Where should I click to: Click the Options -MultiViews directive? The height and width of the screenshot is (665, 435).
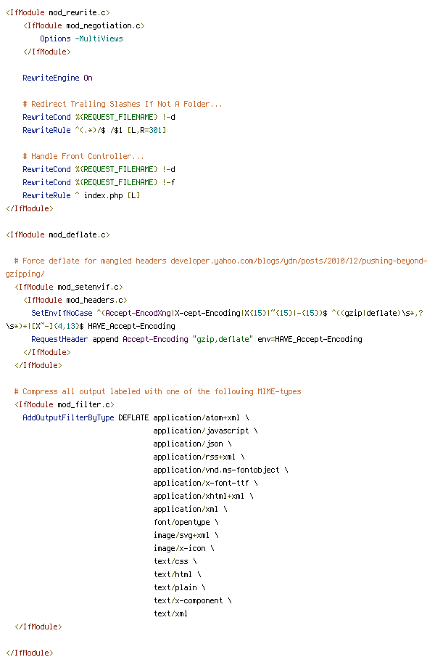pos(81,38)
